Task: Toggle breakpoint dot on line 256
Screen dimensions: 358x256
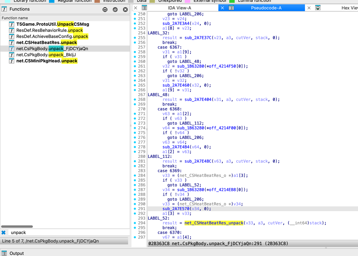Action: coord(135,42)
